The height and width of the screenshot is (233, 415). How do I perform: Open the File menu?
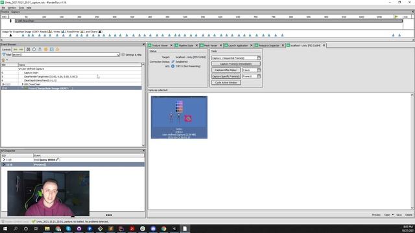[x=3, y=8]
